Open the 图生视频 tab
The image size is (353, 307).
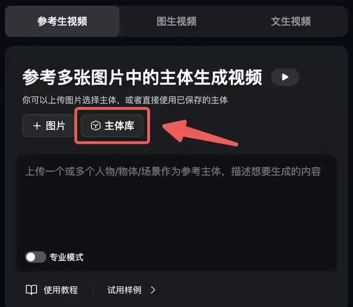coord(176,21)
